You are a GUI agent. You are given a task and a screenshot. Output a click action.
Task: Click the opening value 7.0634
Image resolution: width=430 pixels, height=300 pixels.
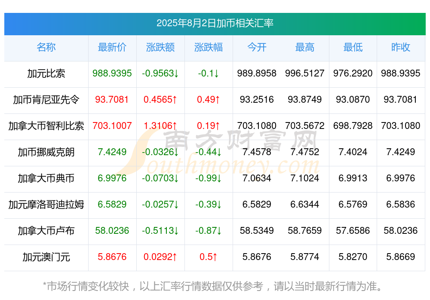coord(257,178)
